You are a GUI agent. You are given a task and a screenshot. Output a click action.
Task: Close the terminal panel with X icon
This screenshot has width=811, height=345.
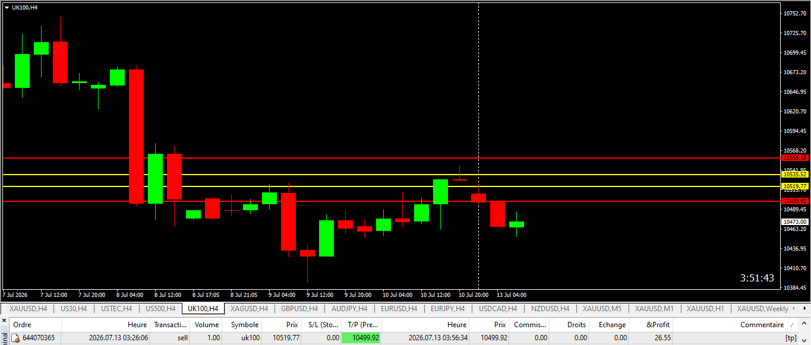pyautogui.click(x=4, y=321)
